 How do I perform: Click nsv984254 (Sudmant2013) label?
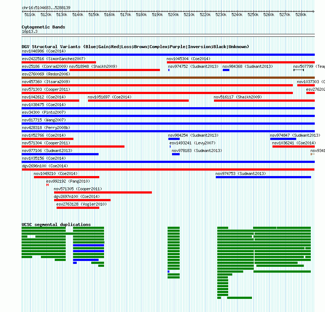click(193, 135)
